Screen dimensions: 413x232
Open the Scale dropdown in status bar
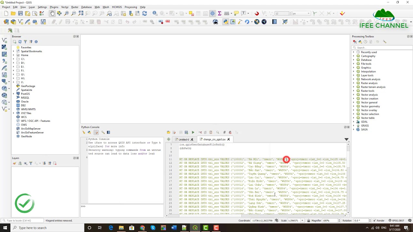(x=302, y=220)
